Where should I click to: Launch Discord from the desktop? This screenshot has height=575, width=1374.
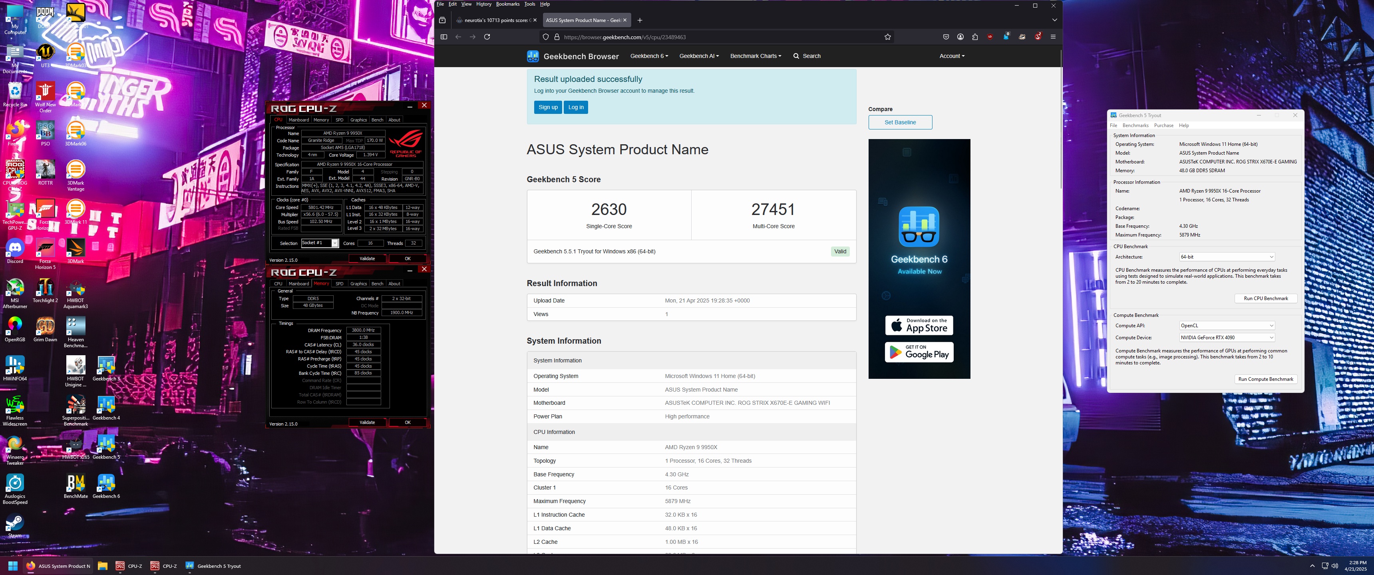[x=15, y=251]
